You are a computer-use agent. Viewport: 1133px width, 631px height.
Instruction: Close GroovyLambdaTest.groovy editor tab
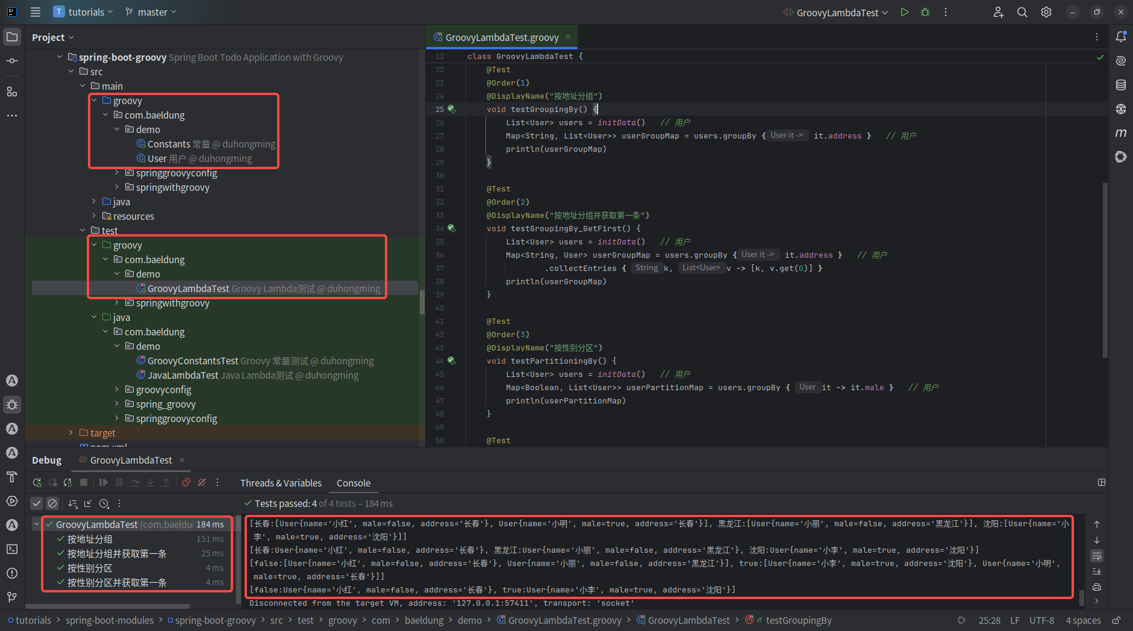pos(568,37)
